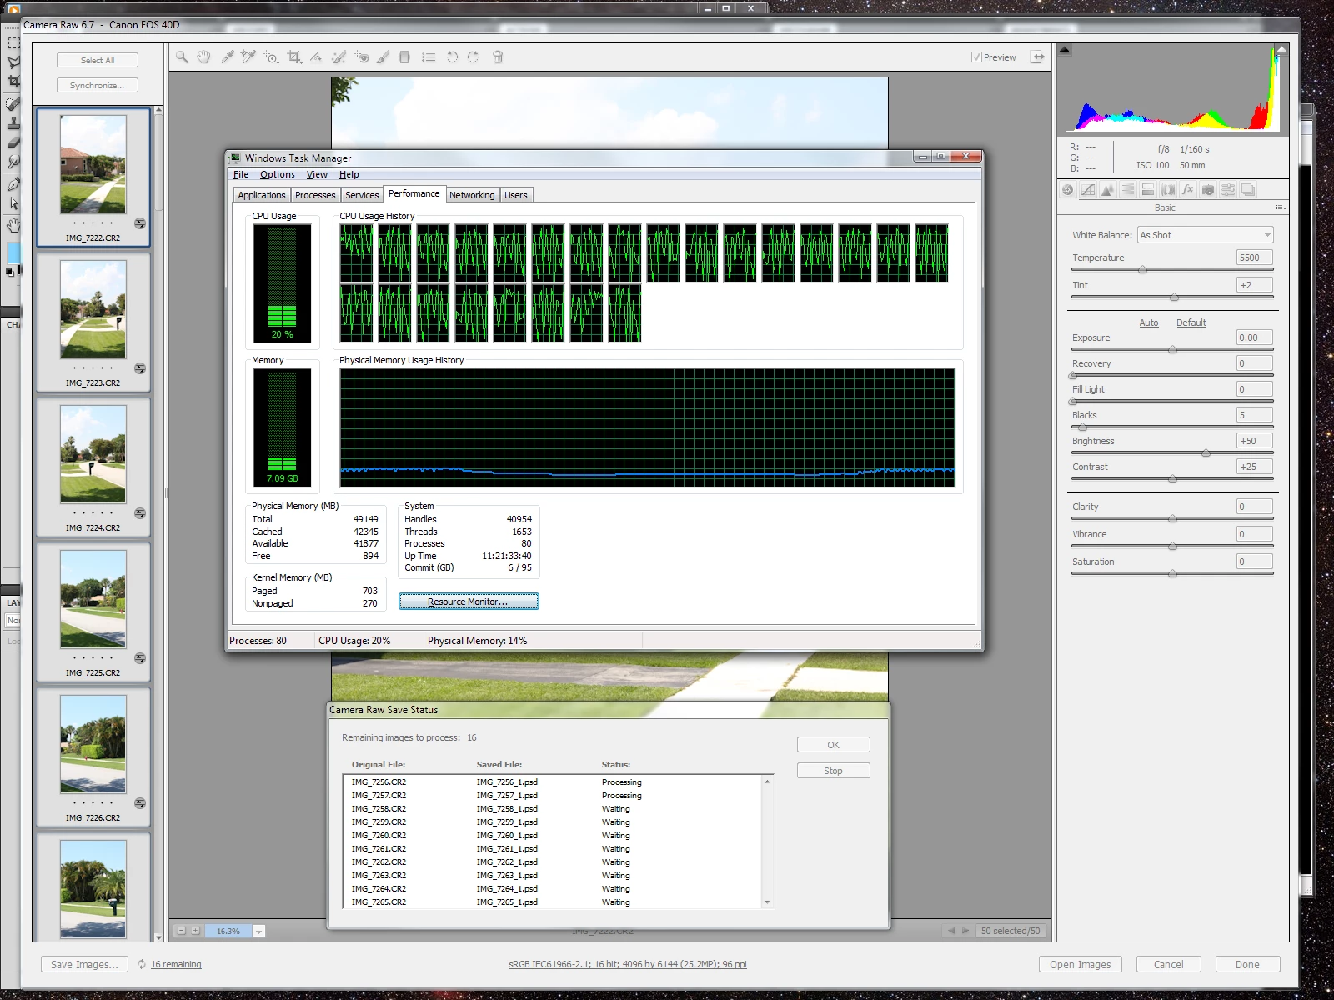Click the Tint value field
The height and width of the screenshot is (1000, 1334).
(1255, 285)
